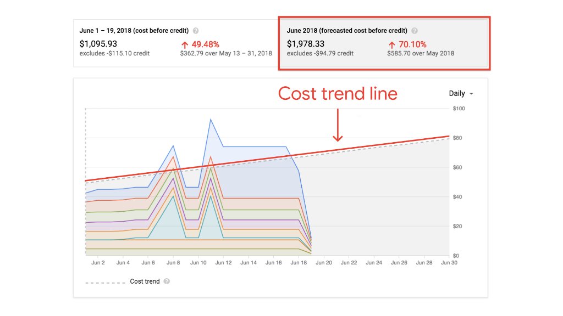Click the Jun 2 x-axis label
This screenshot has height=316, width=563.
click(98, 263)
